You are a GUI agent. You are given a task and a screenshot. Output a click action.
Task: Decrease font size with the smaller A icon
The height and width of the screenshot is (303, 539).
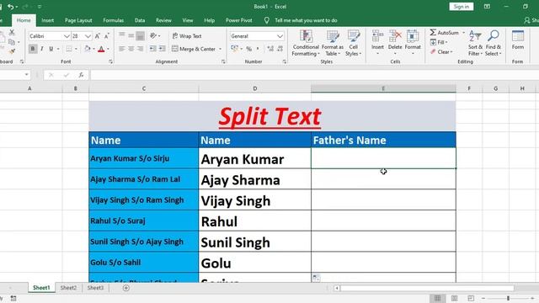107,36
